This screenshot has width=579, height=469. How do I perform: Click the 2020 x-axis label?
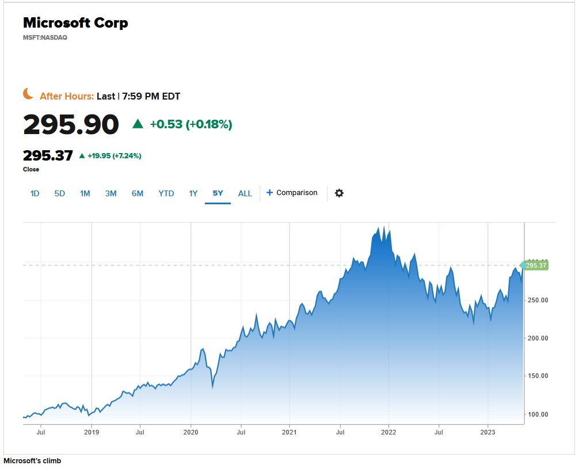click(191, 432)
